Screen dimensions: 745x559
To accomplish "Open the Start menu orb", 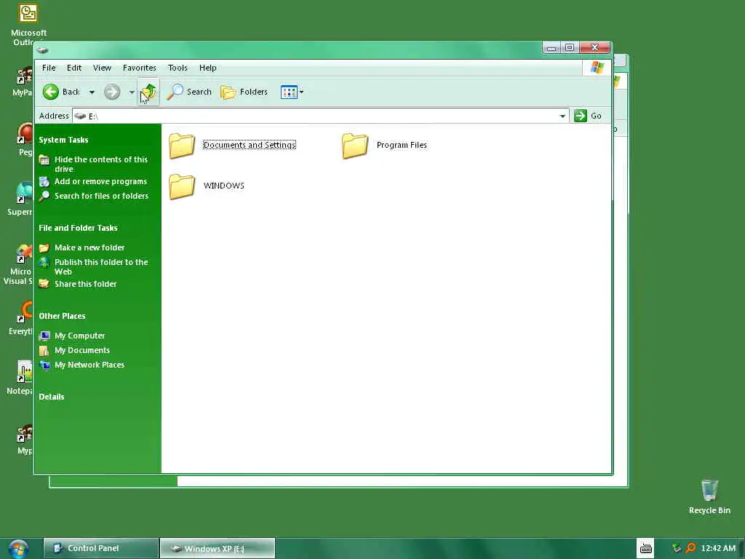I will [x=18, y=549].
